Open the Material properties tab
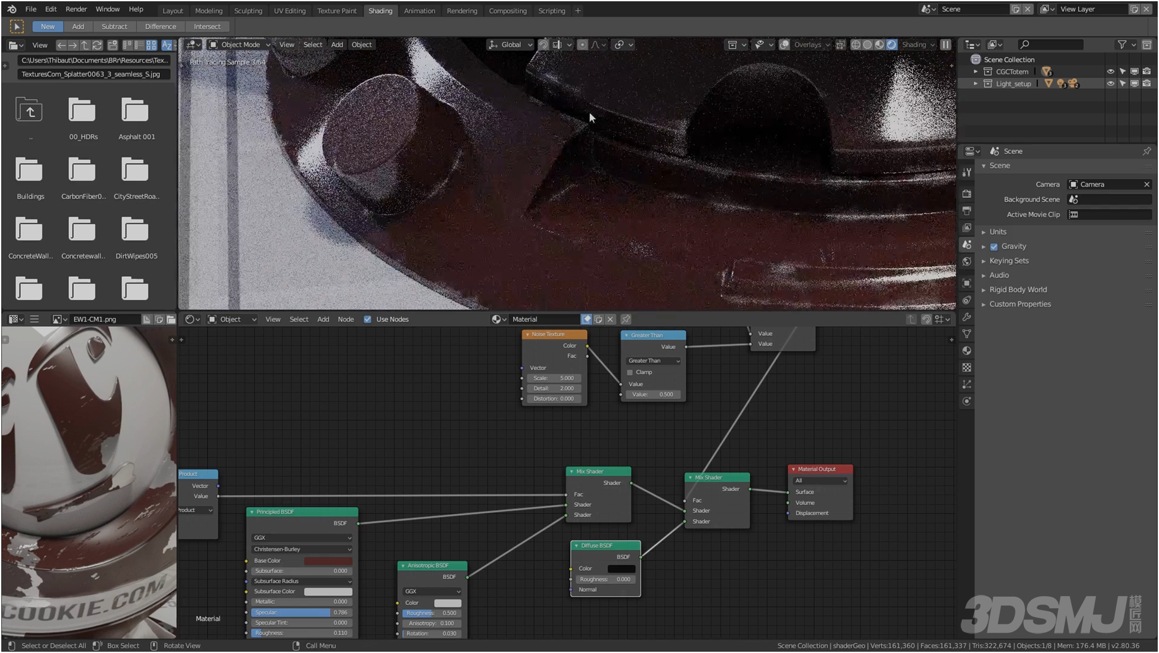Screen dimensions: 1159x653 tap(966, 351)
